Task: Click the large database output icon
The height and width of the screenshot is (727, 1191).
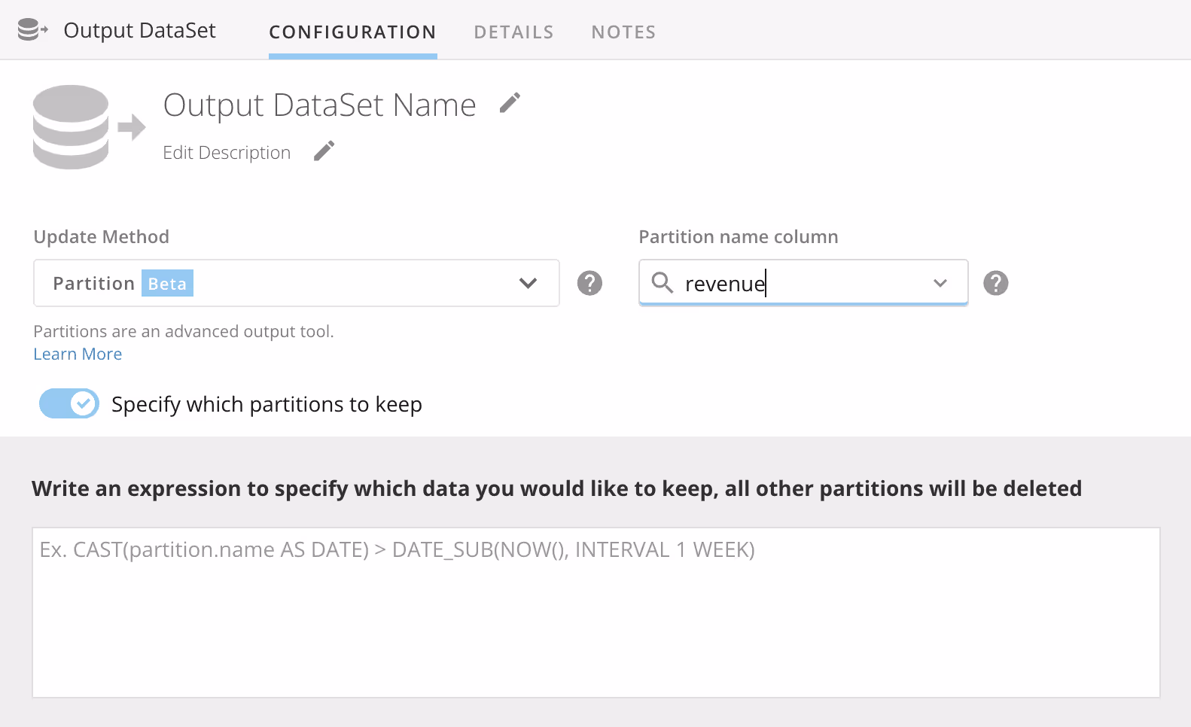Action: pyautogui.click(x=89, y=126)
